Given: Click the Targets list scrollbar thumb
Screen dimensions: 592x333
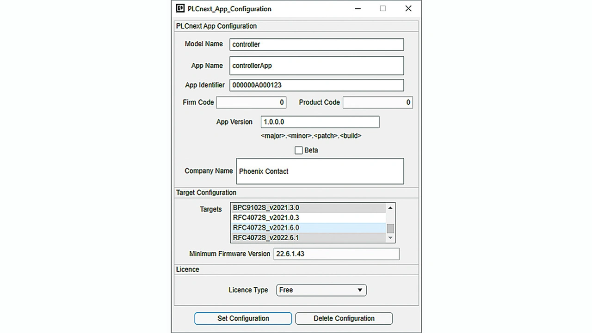Looking at the screenshot, I should [x=390, y=229].
